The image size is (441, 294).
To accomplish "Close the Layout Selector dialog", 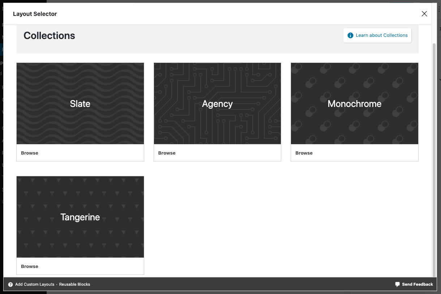I will [x=424, y=14].
